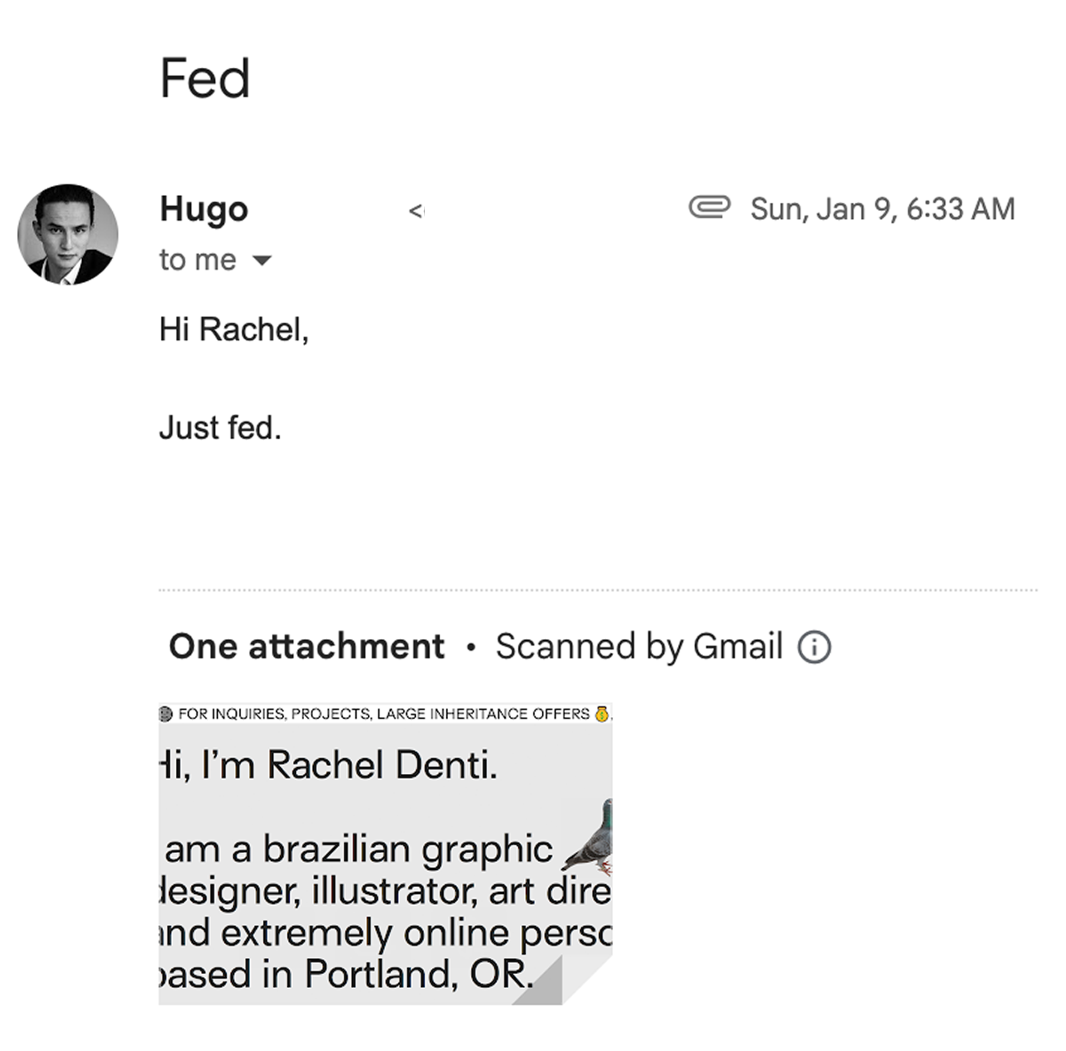Click the "Hi Rachel," greeting line
Image resolution: width=1066 pixels, height=1051 pixels.
point(234,329)
